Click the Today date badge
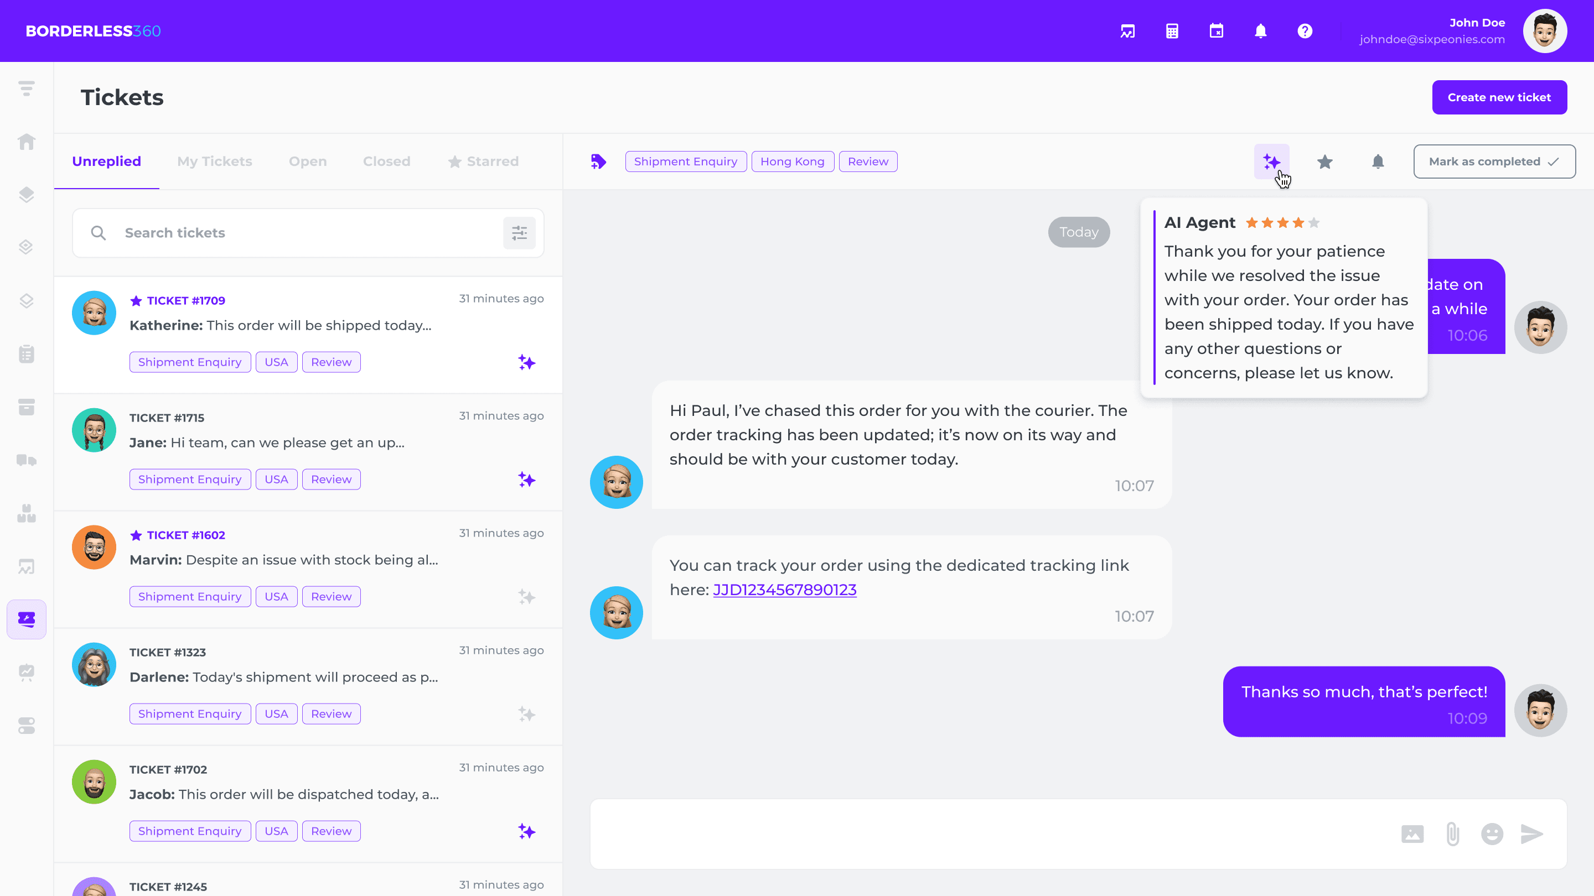 (1079, 232)
